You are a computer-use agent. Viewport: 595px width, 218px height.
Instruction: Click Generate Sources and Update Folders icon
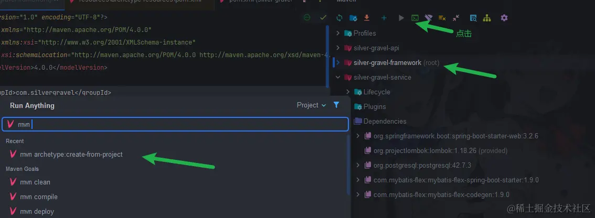(353, 18)
